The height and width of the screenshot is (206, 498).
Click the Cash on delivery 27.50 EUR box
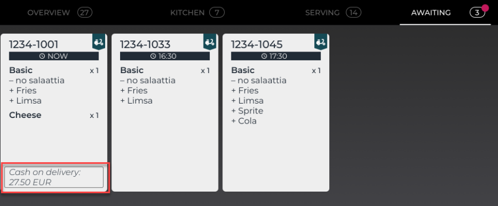54,177
